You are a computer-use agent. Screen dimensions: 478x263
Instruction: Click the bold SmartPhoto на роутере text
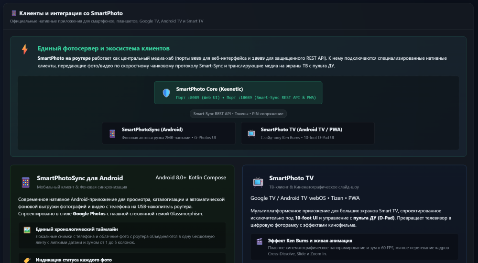click(64, 58)
